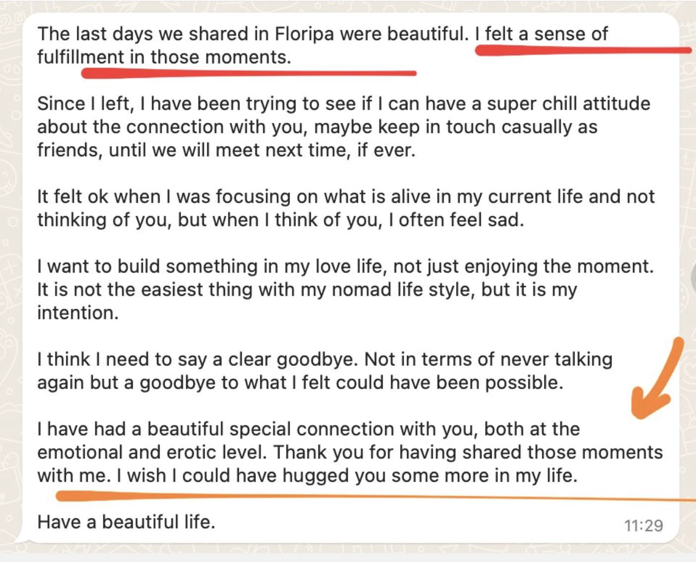Click the 11:29 message timestamp

643,526
